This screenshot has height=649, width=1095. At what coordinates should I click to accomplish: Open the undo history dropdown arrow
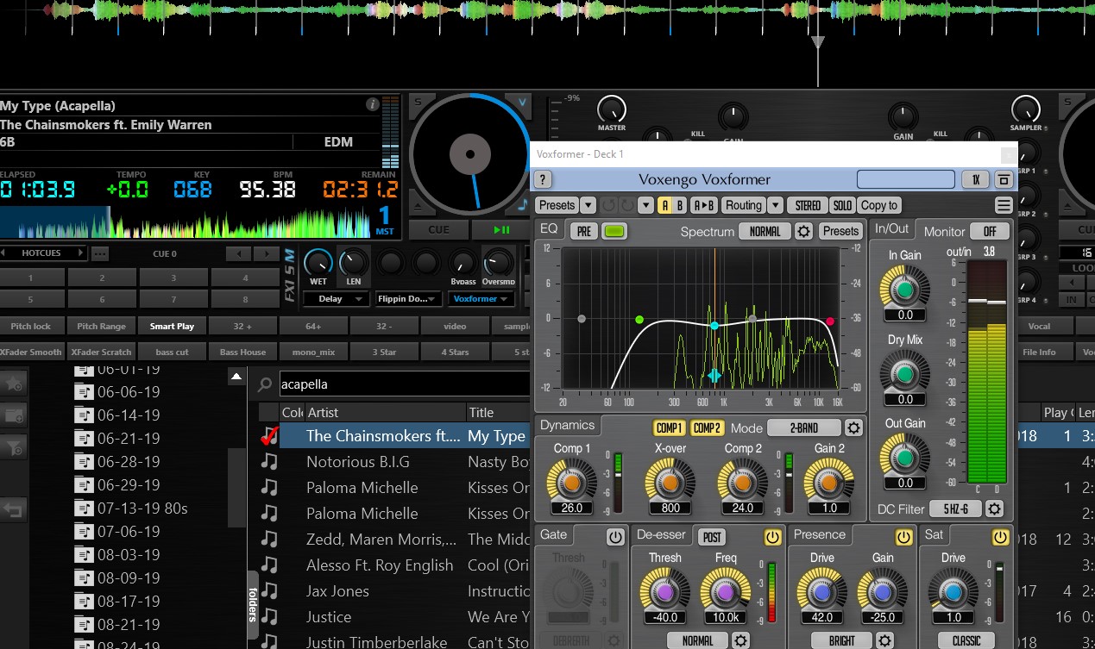[x=644, y=205]
